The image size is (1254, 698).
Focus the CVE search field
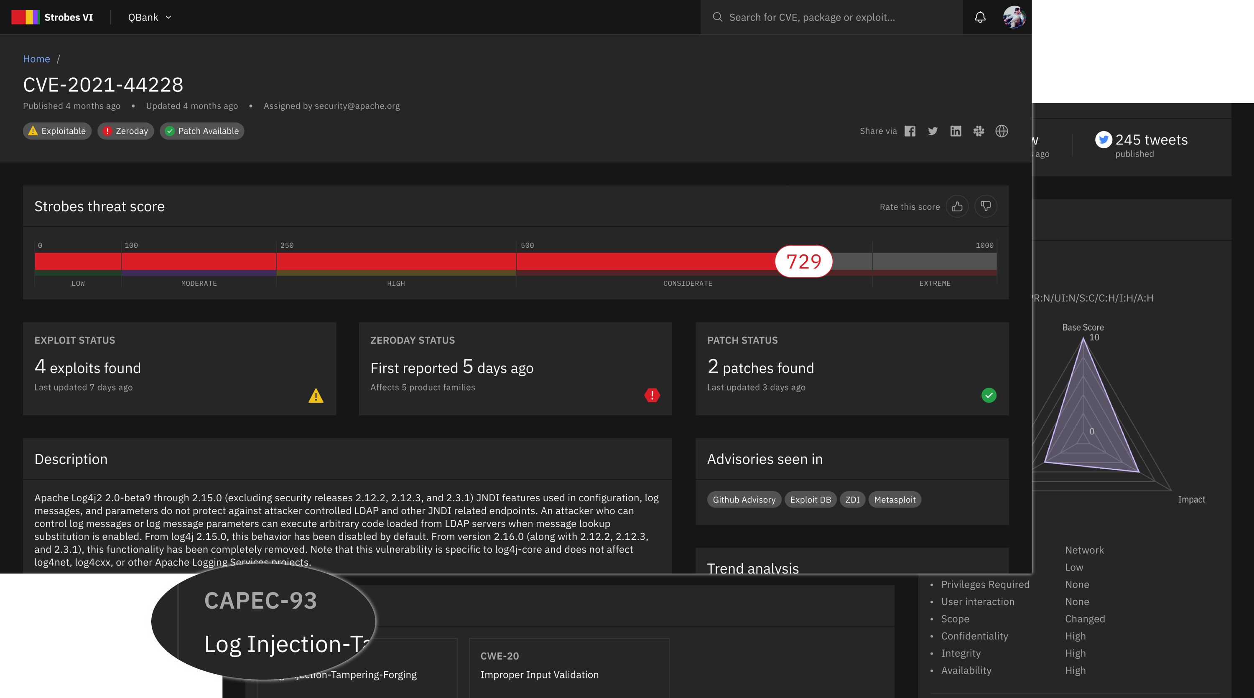[x=831, y=17]
